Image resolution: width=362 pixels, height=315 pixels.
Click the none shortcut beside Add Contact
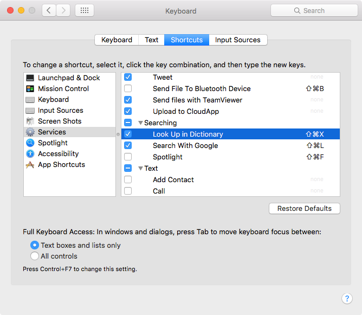coord(316,179)
